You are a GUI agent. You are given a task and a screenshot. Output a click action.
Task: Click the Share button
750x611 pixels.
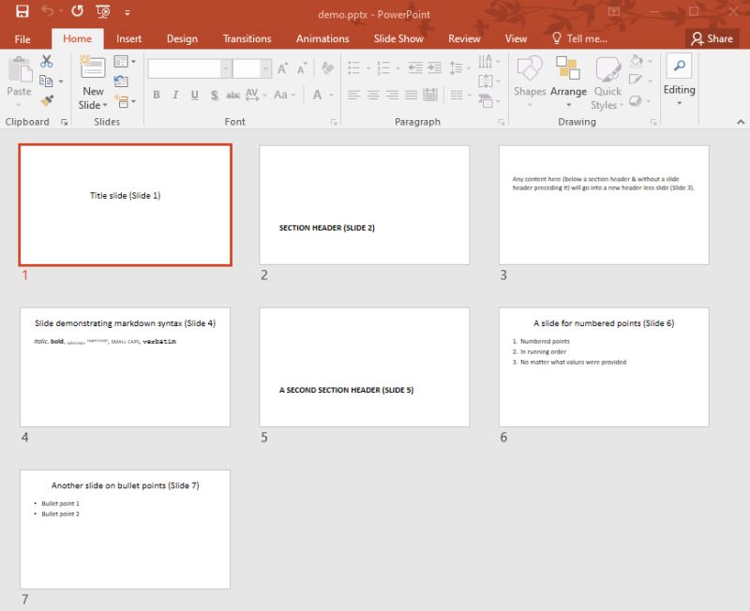pos(714,38)
